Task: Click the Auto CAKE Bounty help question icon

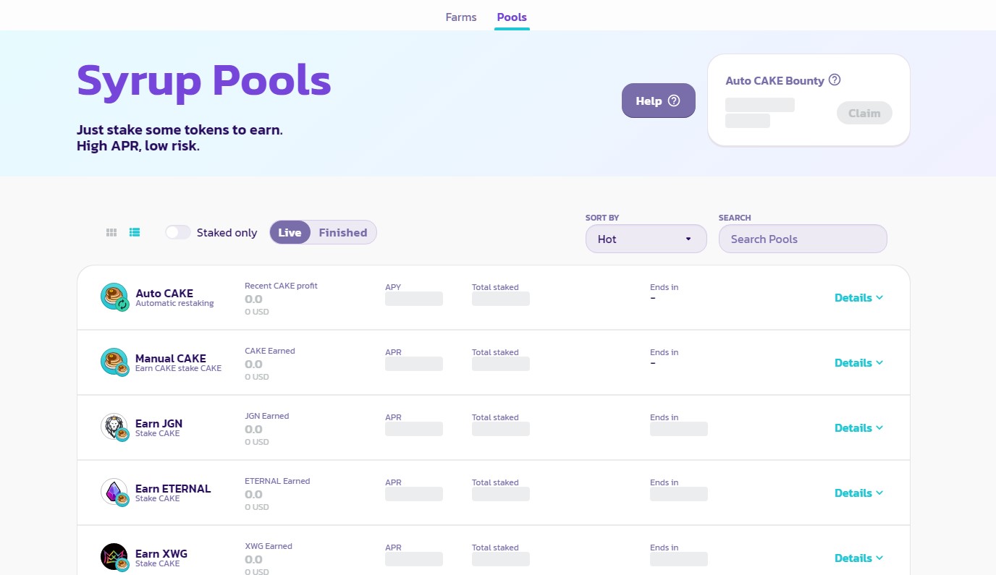Action: click(835, 80)
